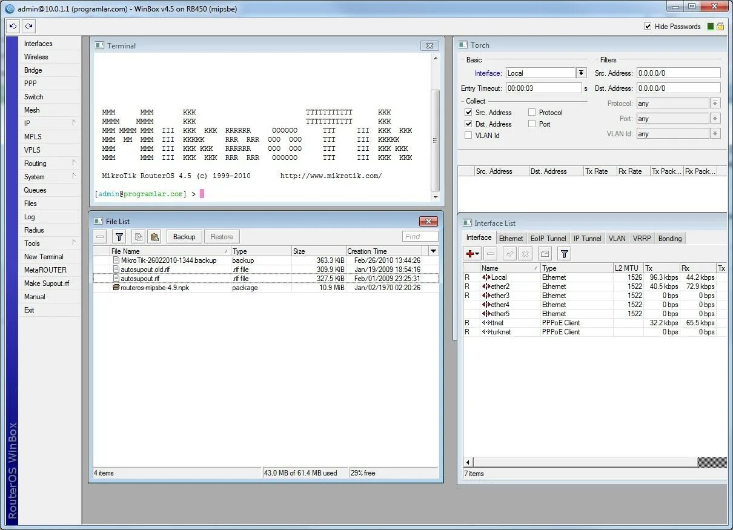Select the autosupout.rif file row

click(265, 279)
